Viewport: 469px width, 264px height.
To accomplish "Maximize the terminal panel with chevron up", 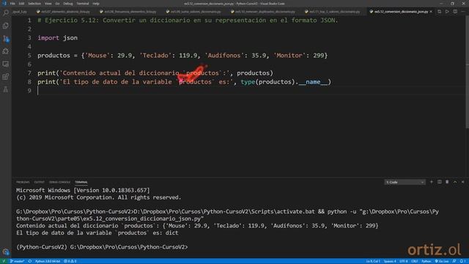I will (455, 182).
